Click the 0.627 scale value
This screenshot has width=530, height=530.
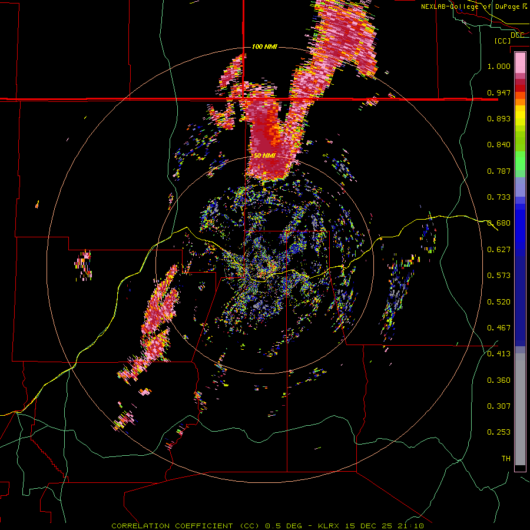click(499, 249)
